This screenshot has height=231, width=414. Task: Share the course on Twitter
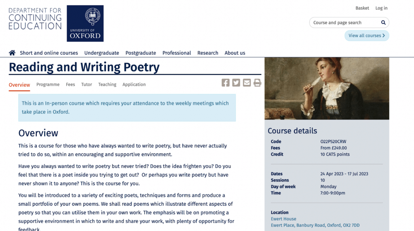[x=236, y=83]
